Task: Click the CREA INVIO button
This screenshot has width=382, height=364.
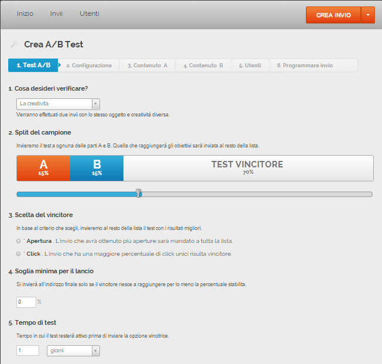Action: coord(333,15)
